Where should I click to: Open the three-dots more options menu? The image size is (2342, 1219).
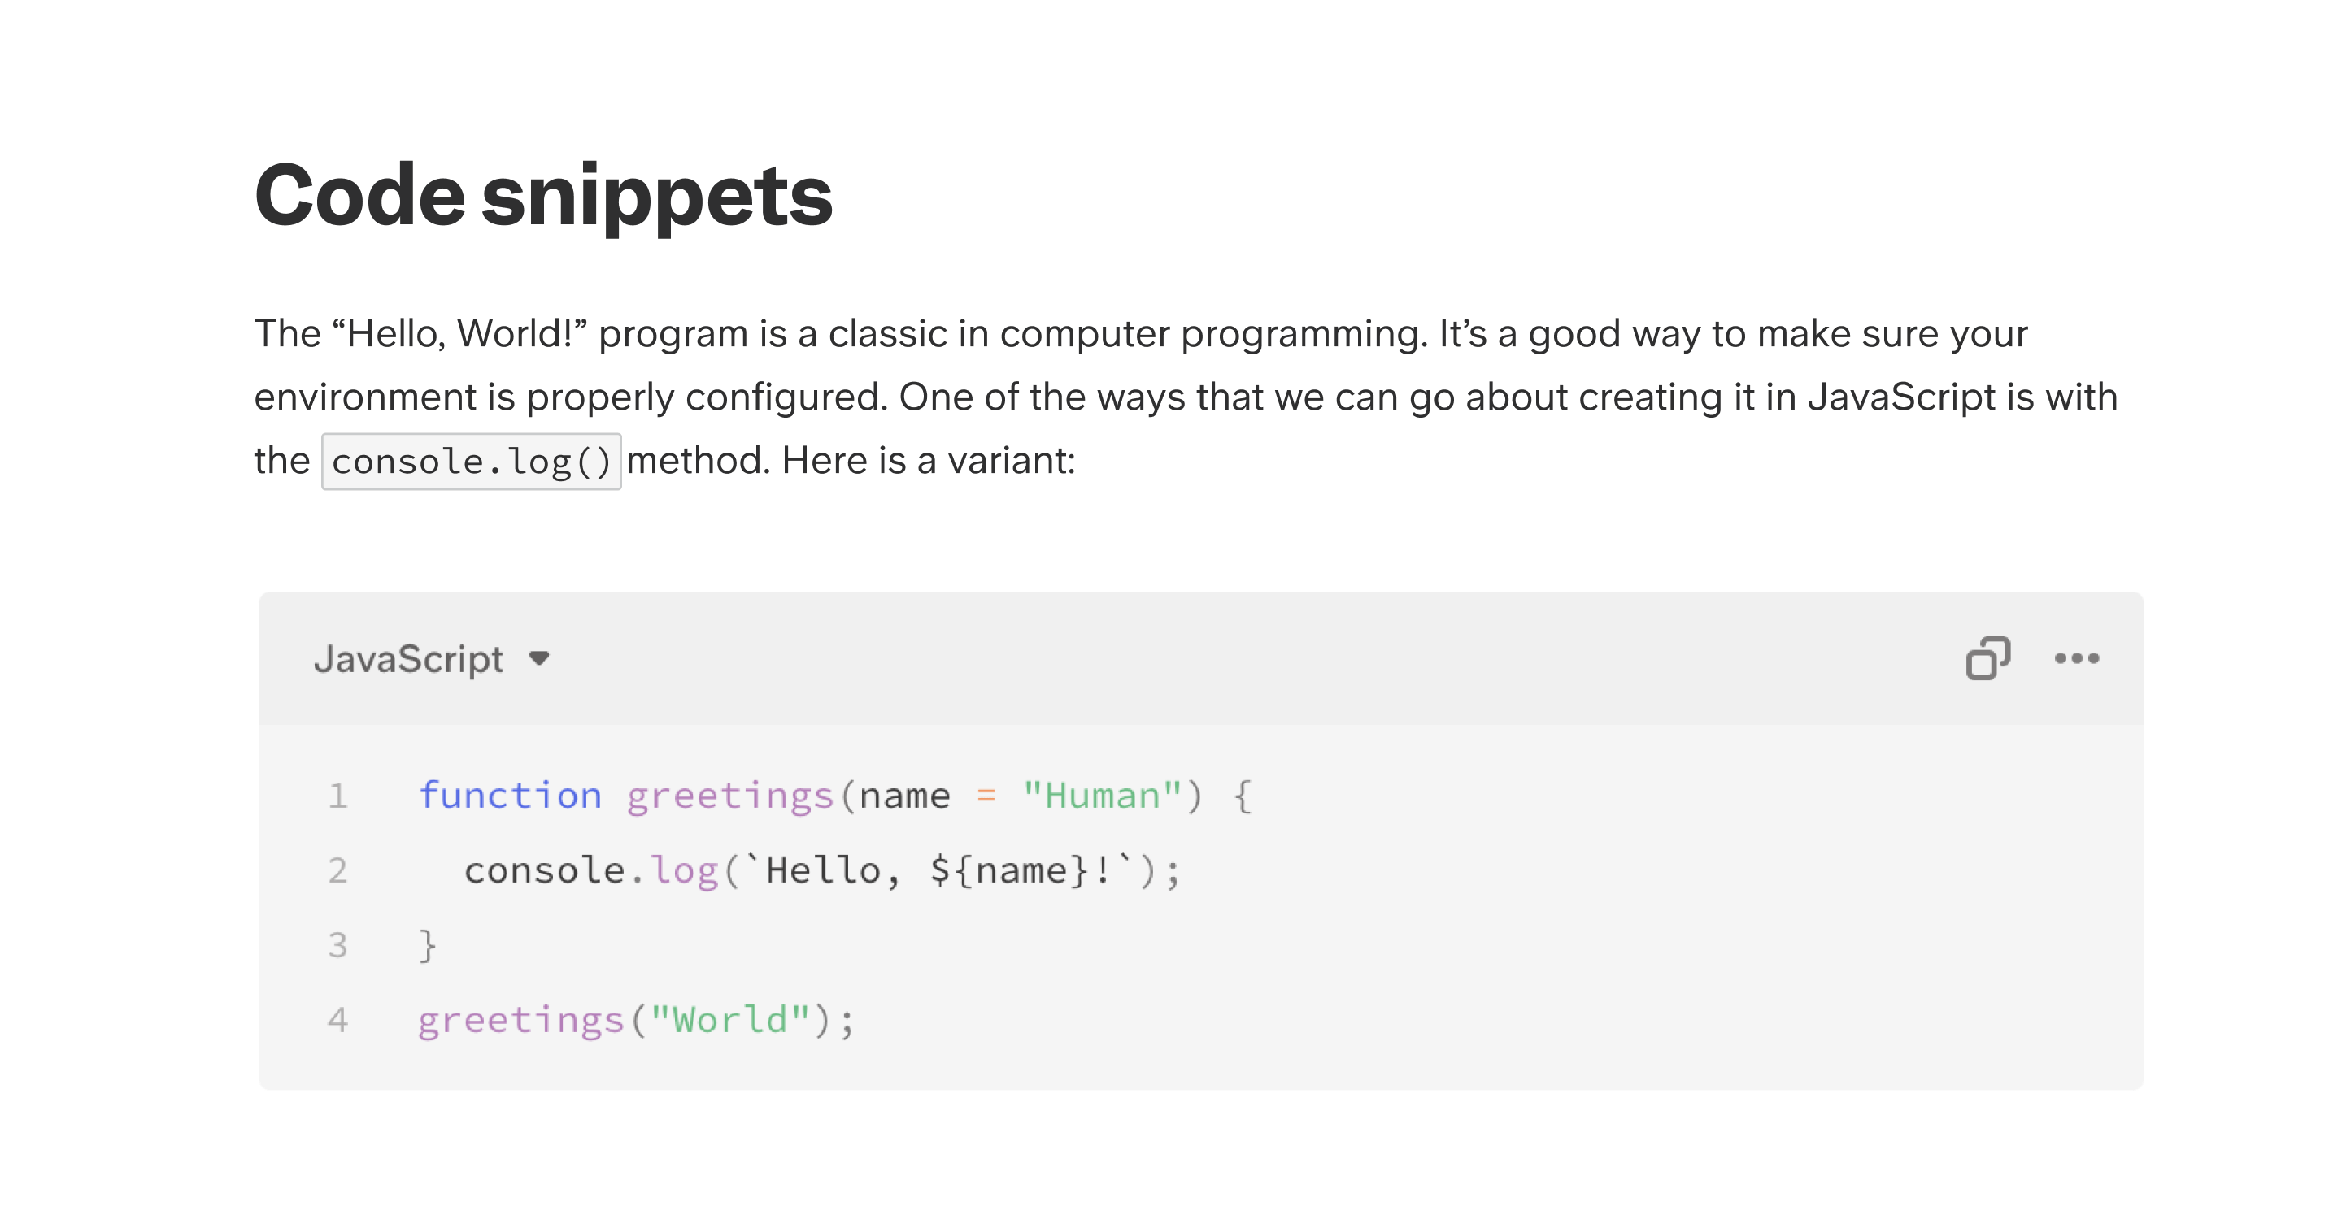(2077, 658)
